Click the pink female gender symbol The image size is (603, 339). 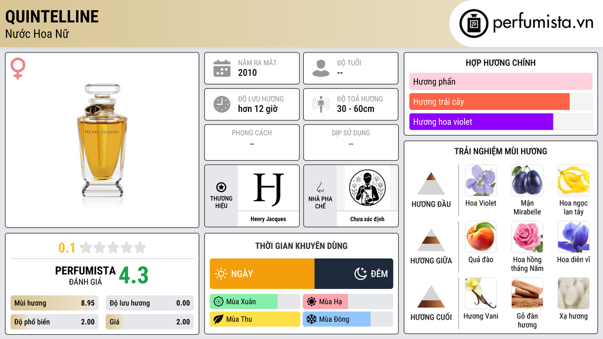pyautogui.click(x=18, y=68)
